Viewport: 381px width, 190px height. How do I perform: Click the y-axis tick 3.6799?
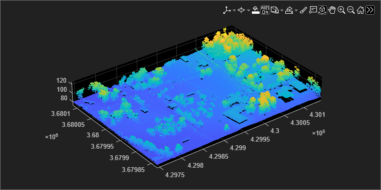pyautogui.click(x=119, y=158)
